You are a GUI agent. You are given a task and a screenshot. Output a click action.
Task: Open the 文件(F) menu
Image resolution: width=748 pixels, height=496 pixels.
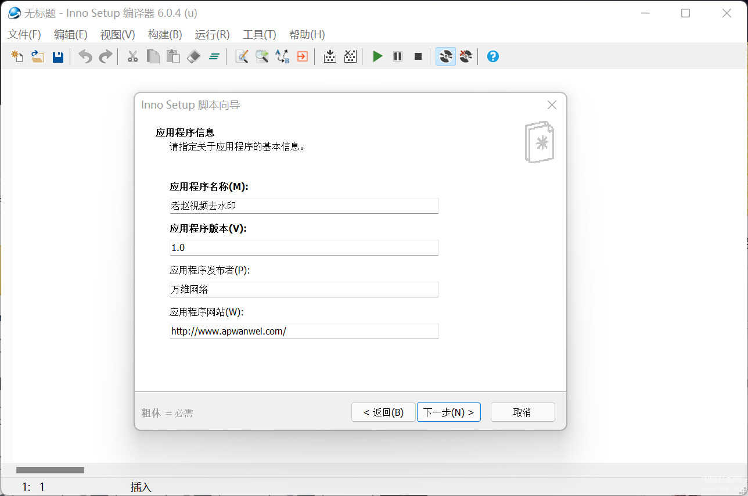[x=24, y=34]
